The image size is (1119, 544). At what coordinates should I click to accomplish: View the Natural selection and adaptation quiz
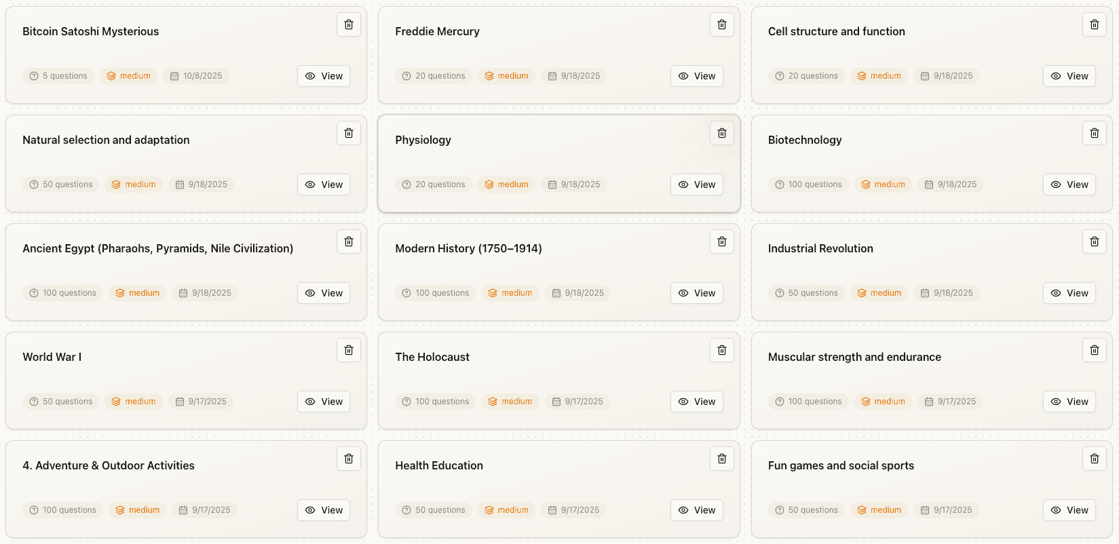click(x=324, y=184)
